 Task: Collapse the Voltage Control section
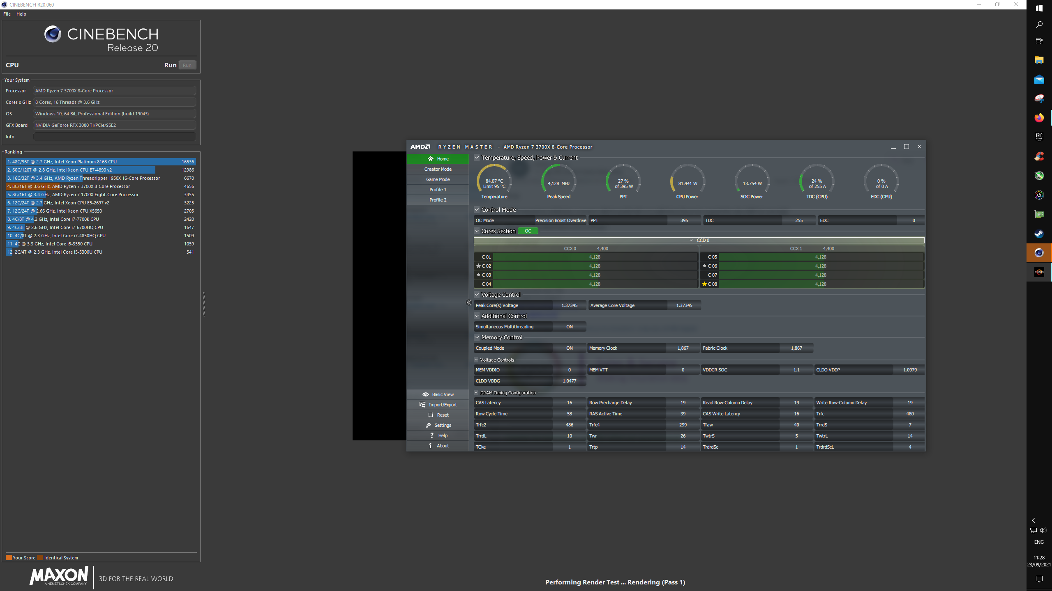[477, 295]
